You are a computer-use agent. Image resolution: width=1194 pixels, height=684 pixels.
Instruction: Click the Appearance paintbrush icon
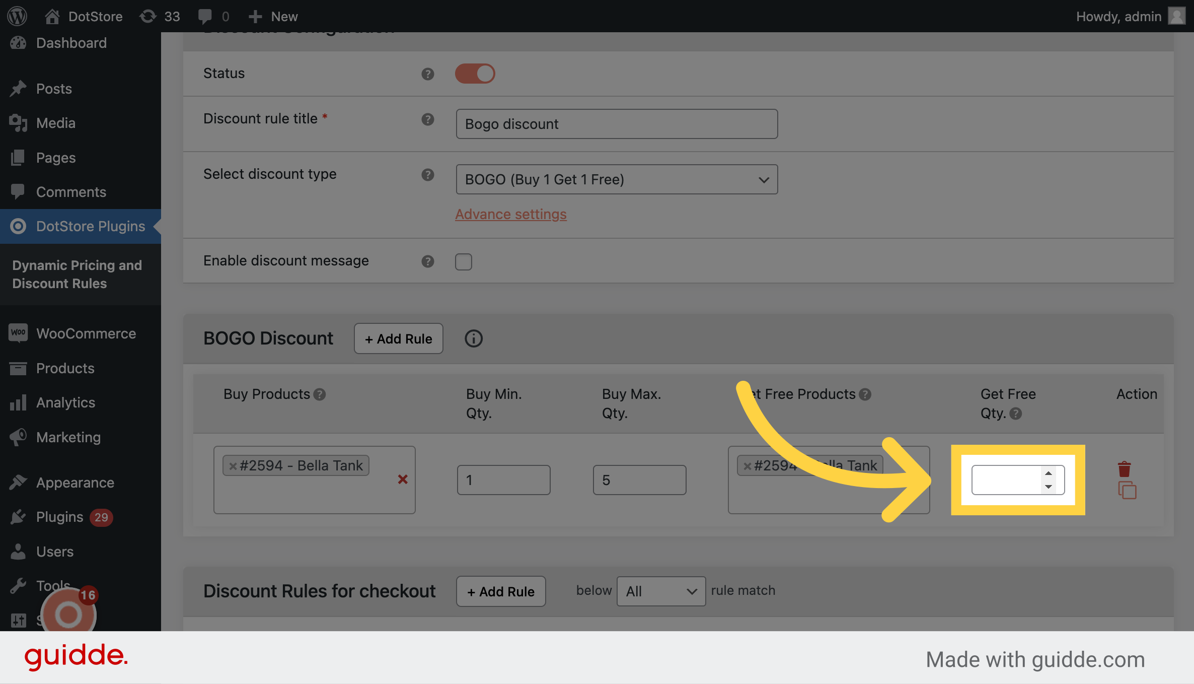point(18,483)
